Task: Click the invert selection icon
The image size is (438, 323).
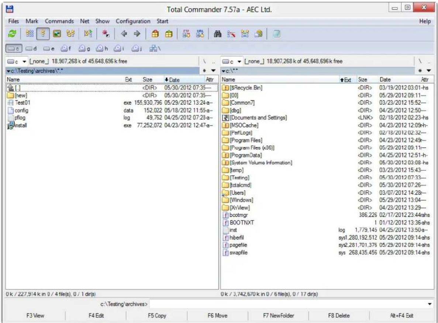Action: pyautogui.click(x=88, y=34)
